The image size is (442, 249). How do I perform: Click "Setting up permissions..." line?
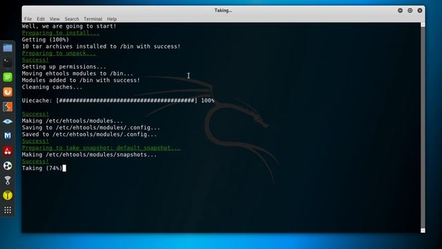[x=64, y=66]
